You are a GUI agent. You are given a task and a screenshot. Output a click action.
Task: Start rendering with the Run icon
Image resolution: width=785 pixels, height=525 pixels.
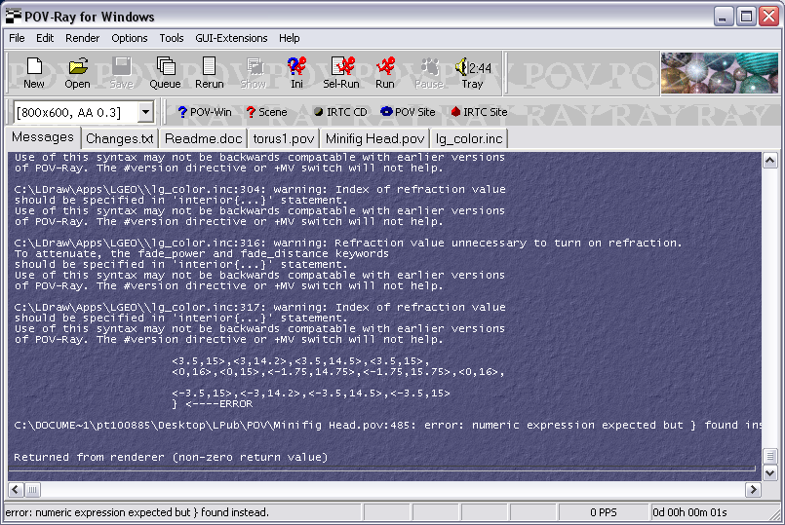click(x=385, y=73)
